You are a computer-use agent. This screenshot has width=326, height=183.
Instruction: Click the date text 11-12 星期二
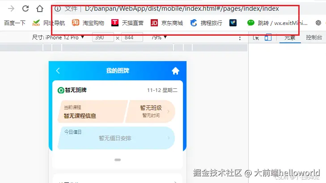pyautogui.click(x=162, y=90)
